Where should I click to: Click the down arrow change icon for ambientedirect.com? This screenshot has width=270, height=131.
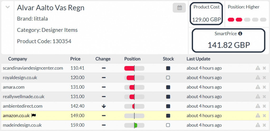point(104,106)
